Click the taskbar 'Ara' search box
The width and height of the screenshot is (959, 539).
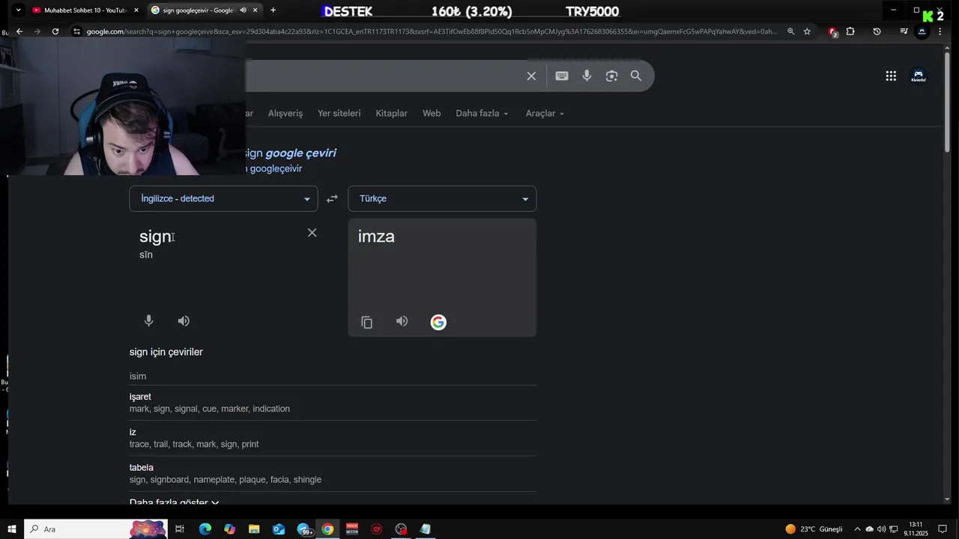pos(97,529)
